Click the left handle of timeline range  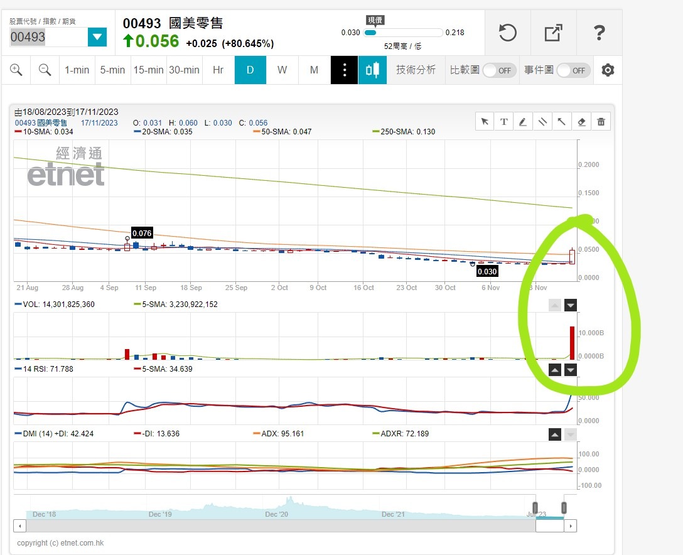535,507
